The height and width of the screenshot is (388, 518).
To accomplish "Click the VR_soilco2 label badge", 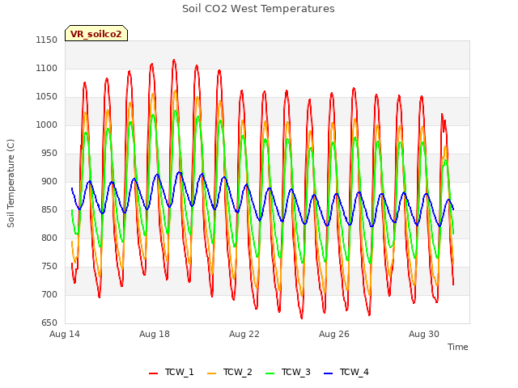I will 96,33.
